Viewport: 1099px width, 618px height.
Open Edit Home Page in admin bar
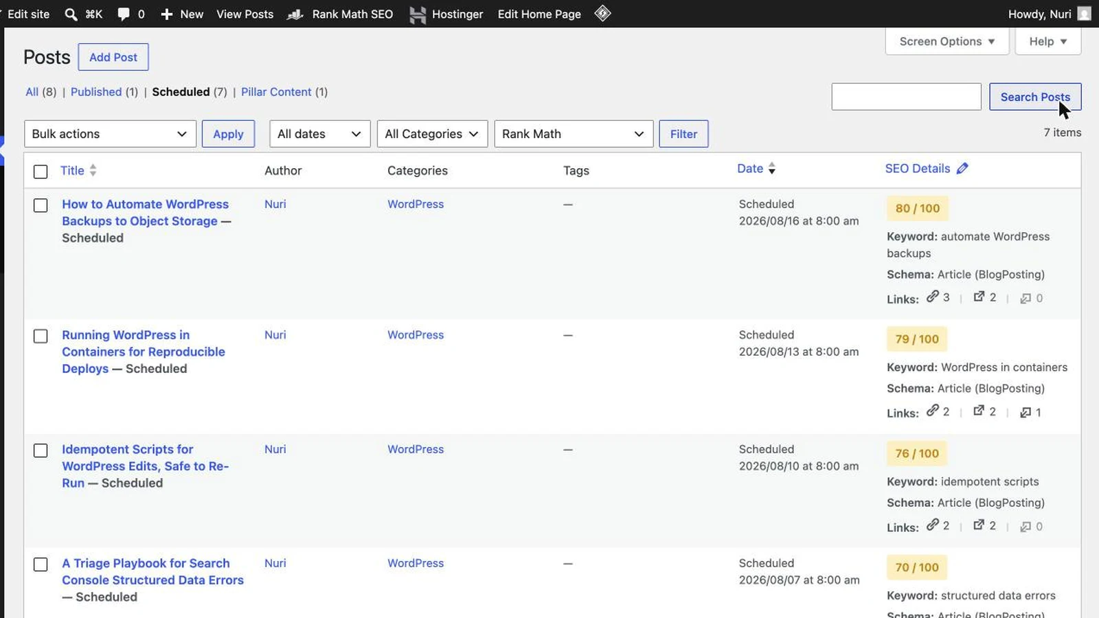[539, 14]
